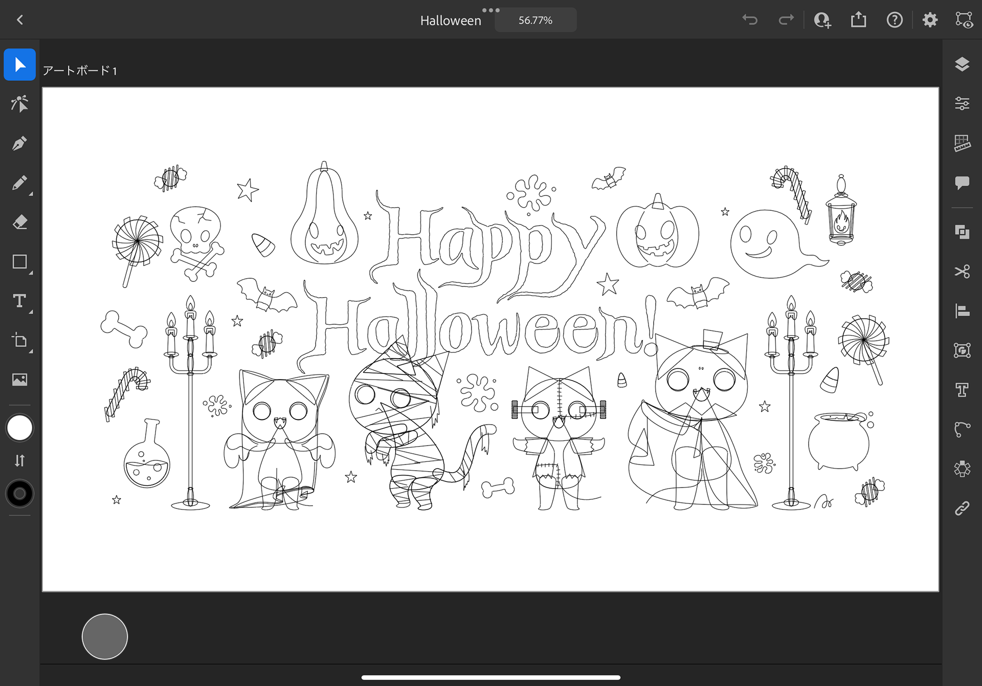Open the Layers panel

tap(962, 64)
